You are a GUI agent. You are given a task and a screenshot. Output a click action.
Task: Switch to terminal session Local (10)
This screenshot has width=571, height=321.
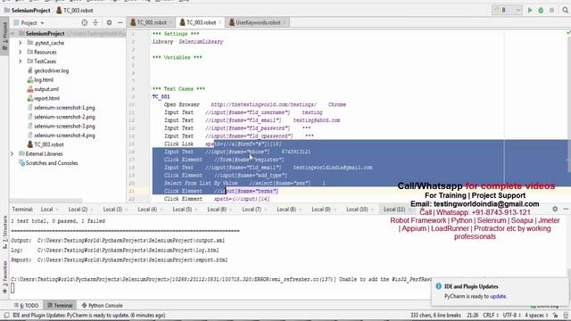(x=357, y=210)
